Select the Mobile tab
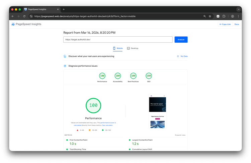Screen dimensions: 251x163 click(118, 48)
